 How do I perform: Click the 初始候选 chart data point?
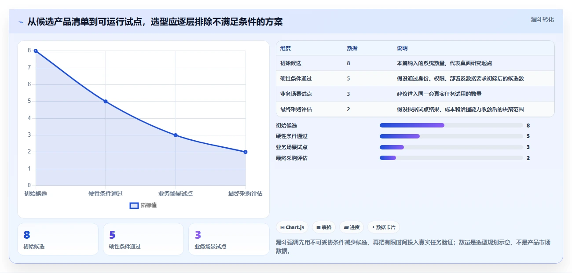point(36,51)
